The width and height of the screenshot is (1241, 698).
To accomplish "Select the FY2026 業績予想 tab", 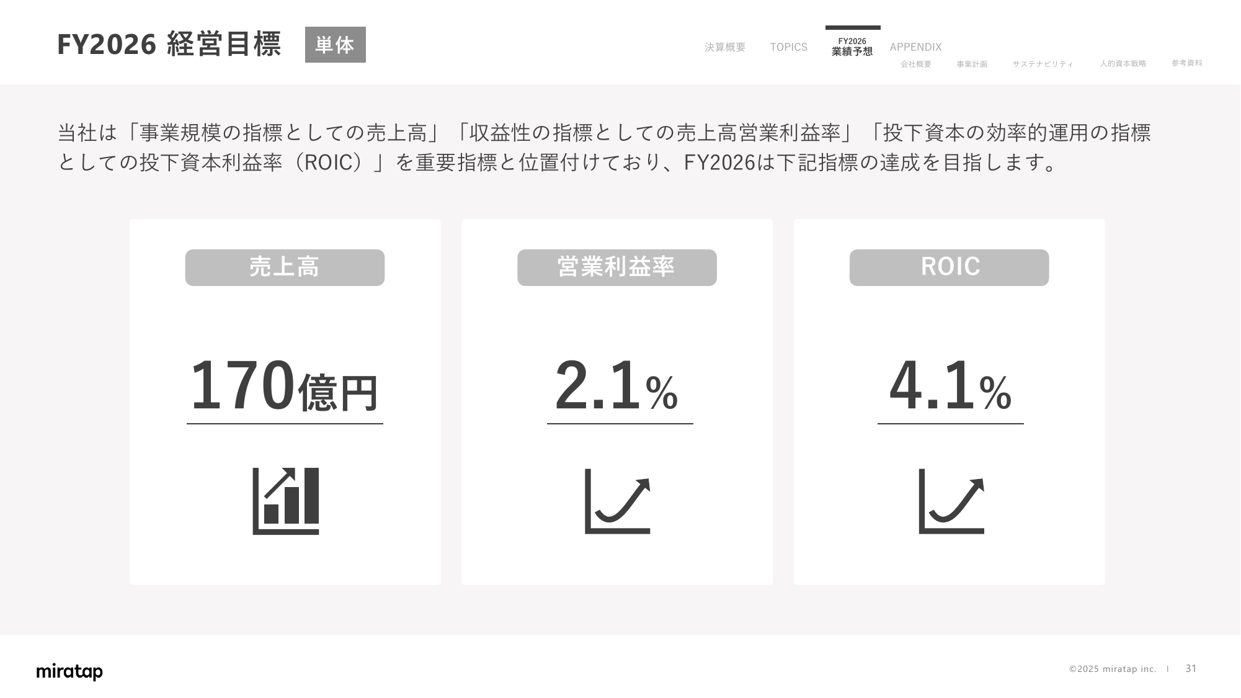I will tap(852, 47).
